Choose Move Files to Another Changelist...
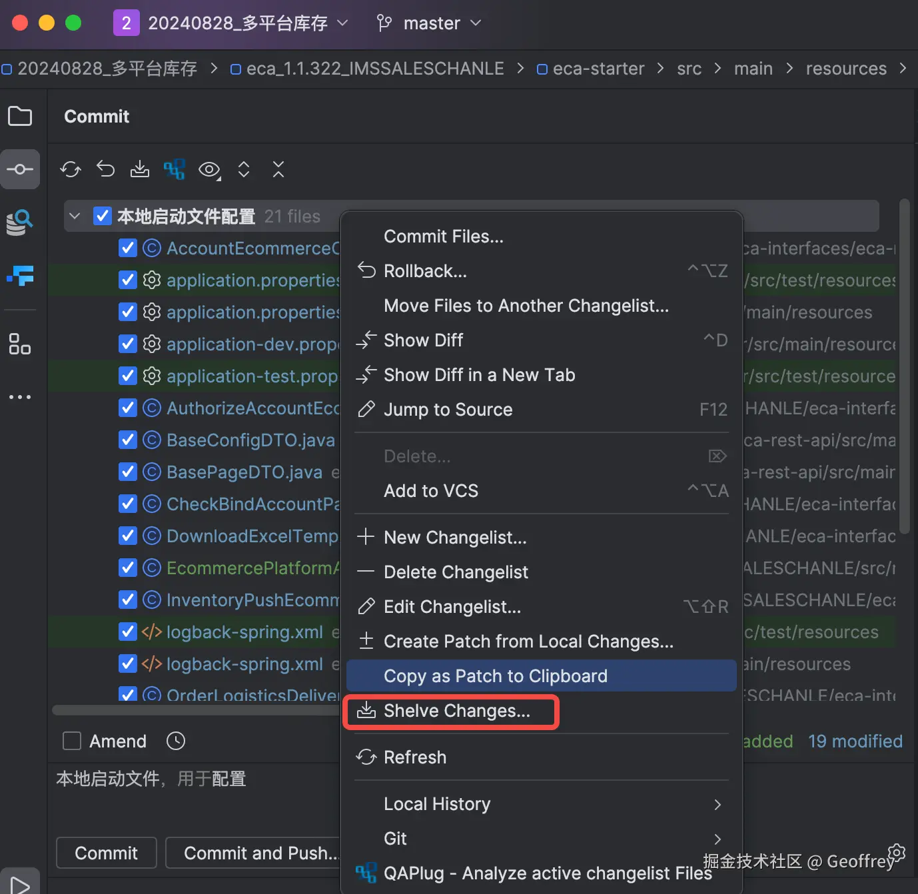This screenshot has height=894, width=918. (542, 306)
